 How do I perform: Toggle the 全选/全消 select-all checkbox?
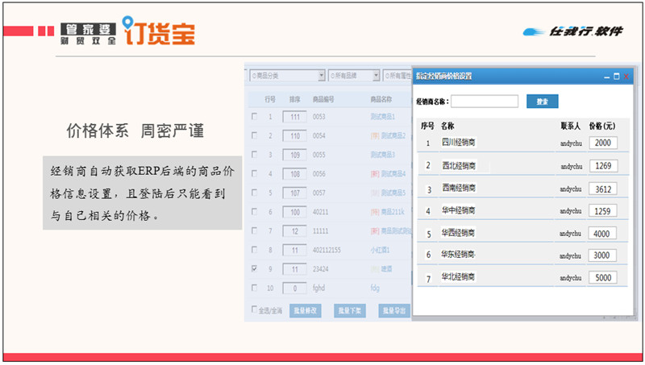coord(255,309)
